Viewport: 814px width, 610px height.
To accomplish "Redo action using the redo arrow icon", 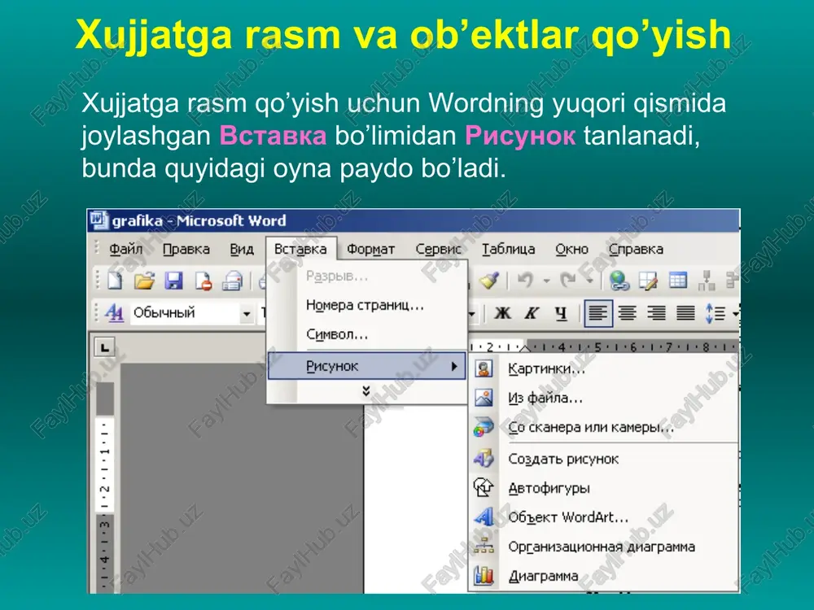I will (568, 281).
